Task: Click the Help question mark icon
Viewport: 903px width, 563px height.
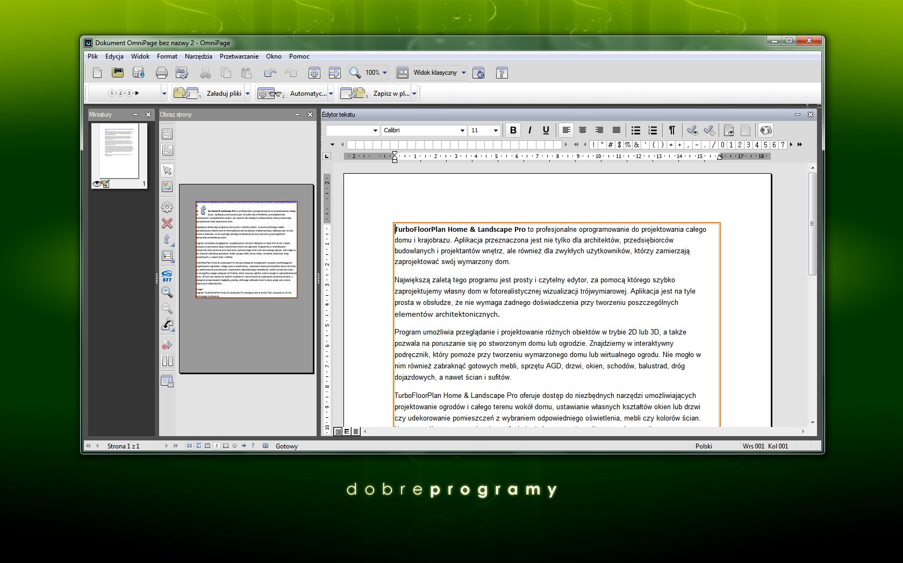Action: (x=501, y=73)
